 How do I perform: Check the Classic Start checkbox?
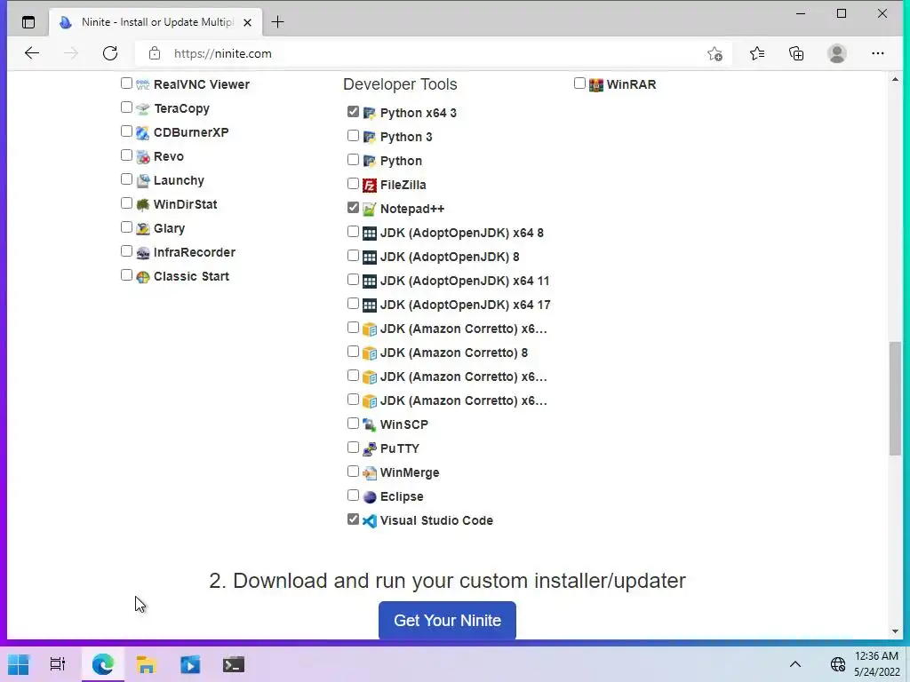click(126, 275)
